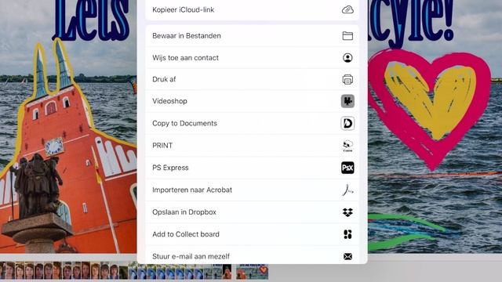The height and width of the screenshot is (282, 502).
Task: Click the Videoshop camera app icon
Action: (347, 101)
